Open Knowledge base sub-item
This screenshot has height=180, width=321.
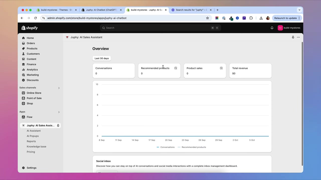point(36,146)
